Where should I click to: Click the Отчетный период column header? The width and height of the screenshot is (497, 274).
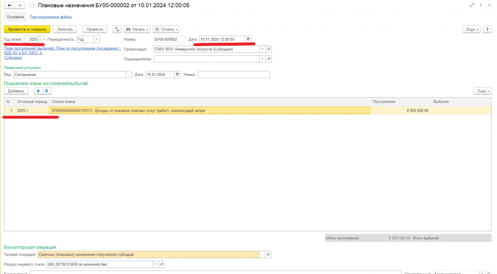(x=33, y=102)
